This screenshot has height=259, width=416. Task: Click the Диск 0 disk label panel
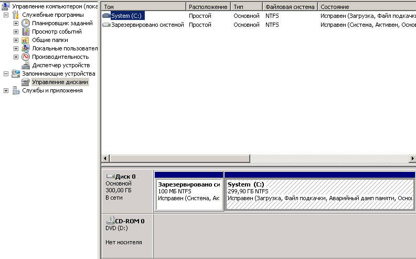[x=127, y=191]
